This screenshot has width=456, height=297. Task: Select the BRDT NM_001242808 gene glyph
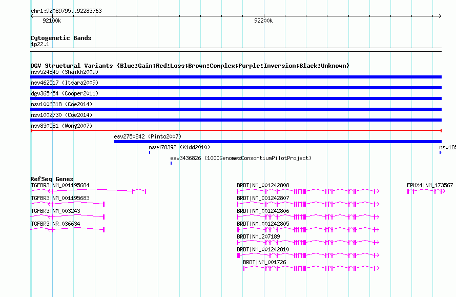pos(308,191)
